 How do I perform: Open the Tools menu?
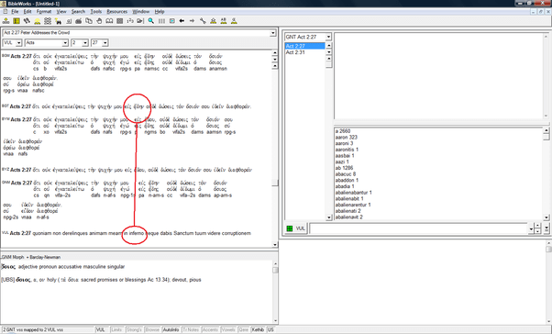point(95,12)
